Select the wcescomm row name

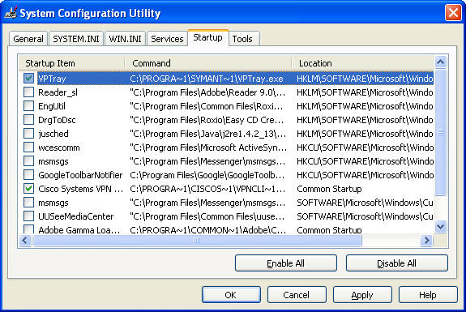point(59,147)
